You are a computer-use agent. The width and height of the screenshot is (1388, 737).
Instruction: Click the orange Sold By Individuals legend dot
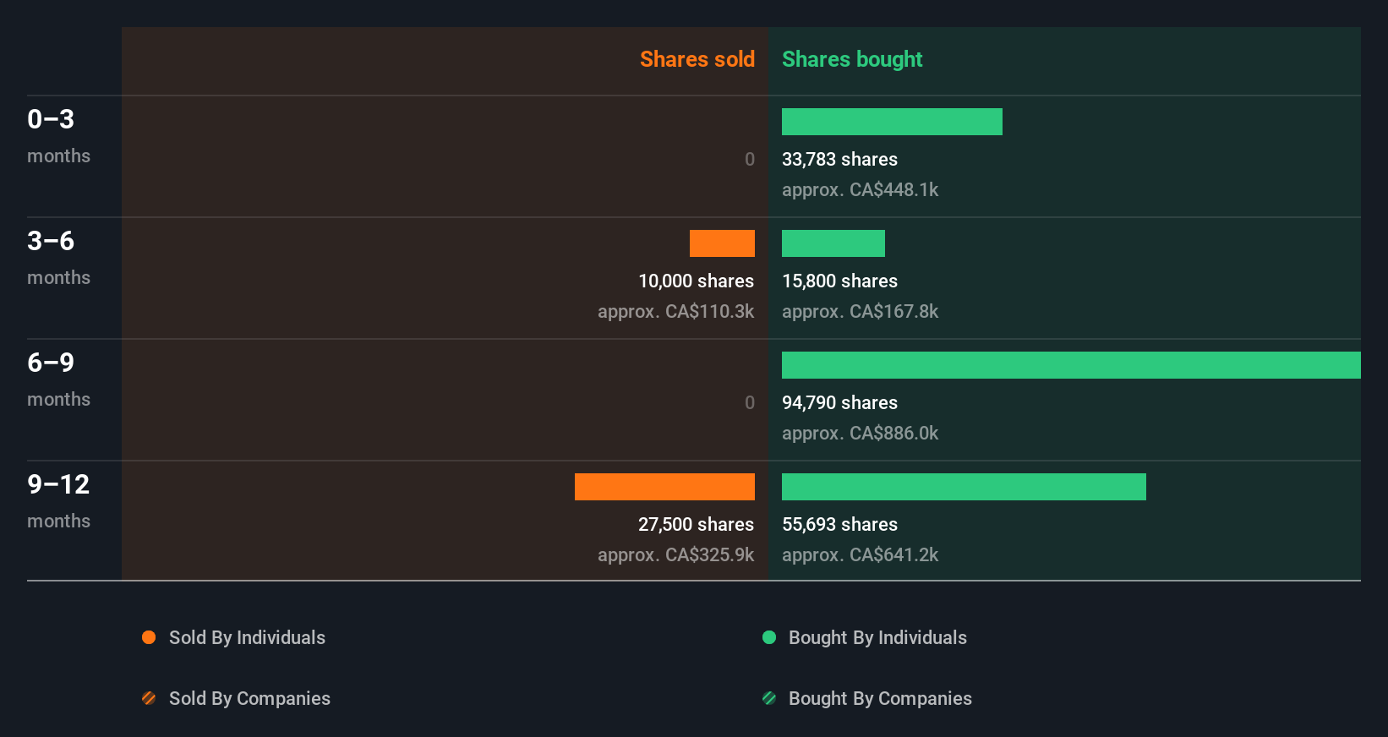(x=149, y=637)
